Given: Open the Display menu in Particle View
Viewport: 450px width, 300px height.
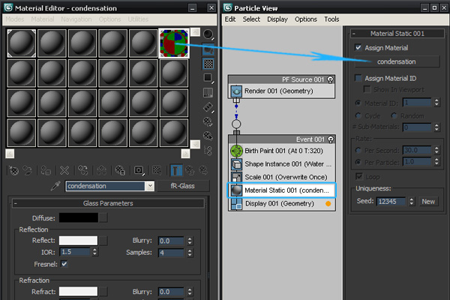Looking at the screenshot, I should [277, 19].
